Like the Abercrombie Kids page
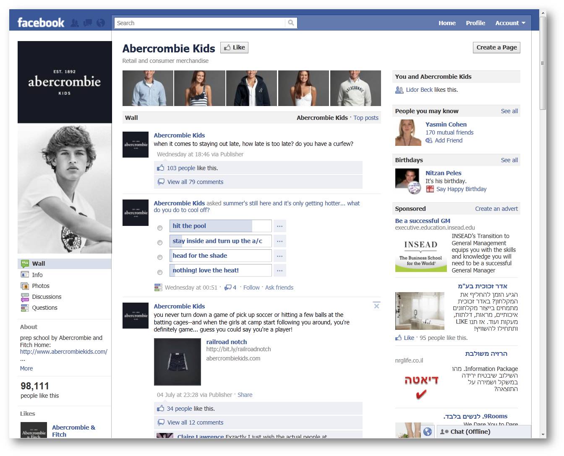 (235, 47)
